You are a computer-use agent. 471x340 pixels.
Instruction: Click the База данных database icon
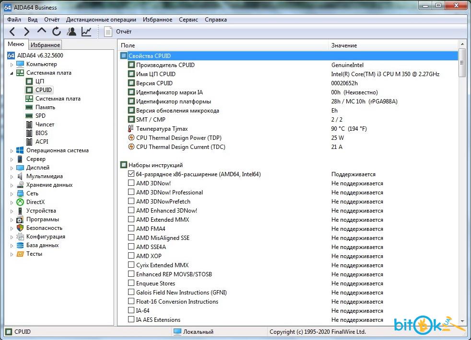coord(20,245)
